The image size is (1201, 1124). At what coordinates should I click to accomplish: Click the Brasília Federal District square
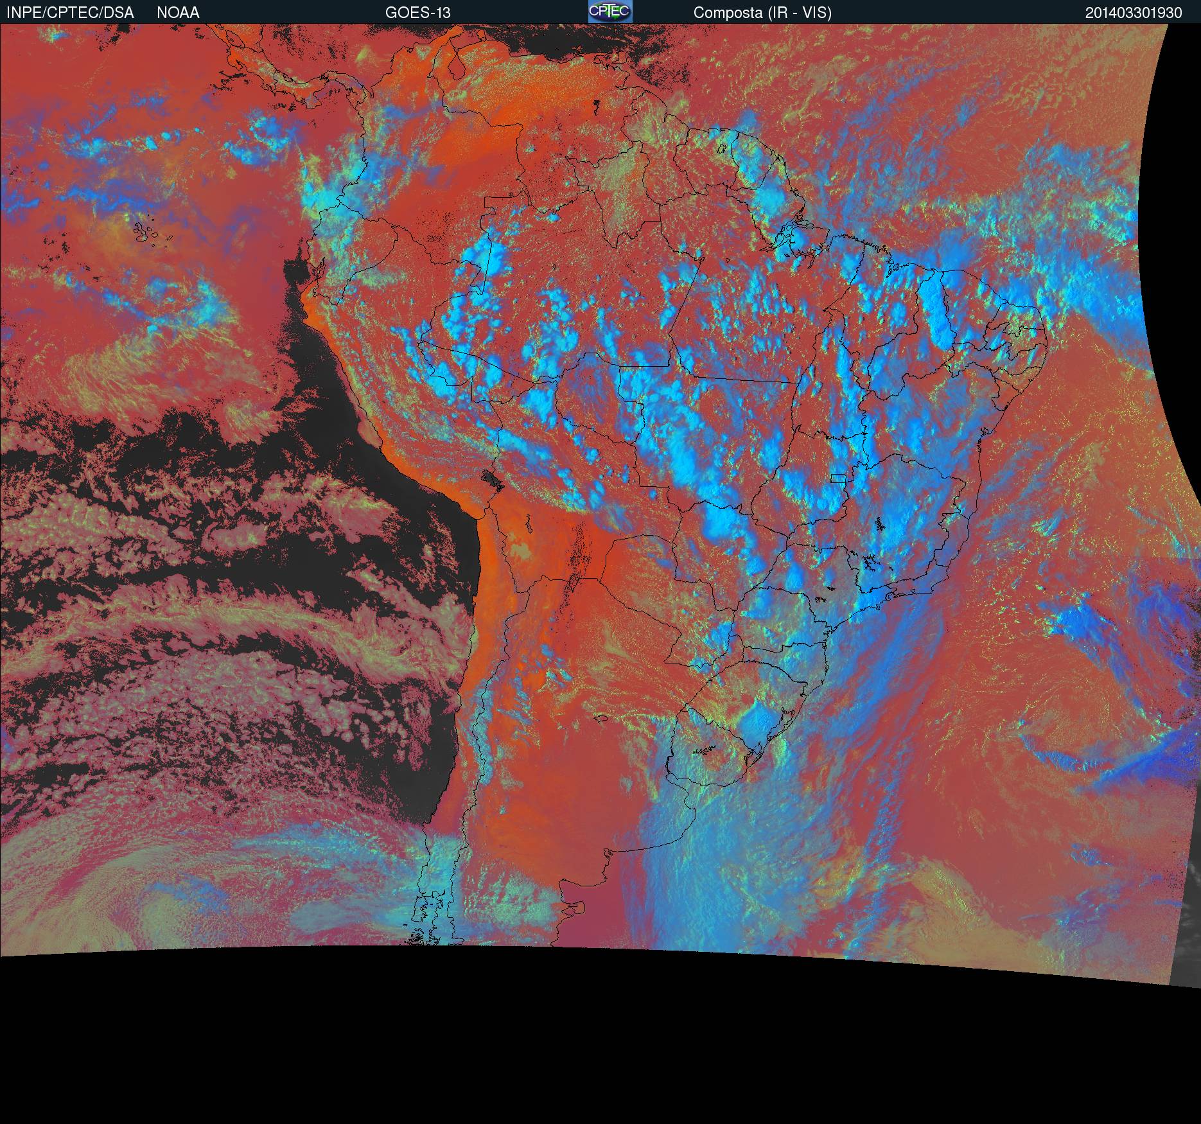click(837, 477)
